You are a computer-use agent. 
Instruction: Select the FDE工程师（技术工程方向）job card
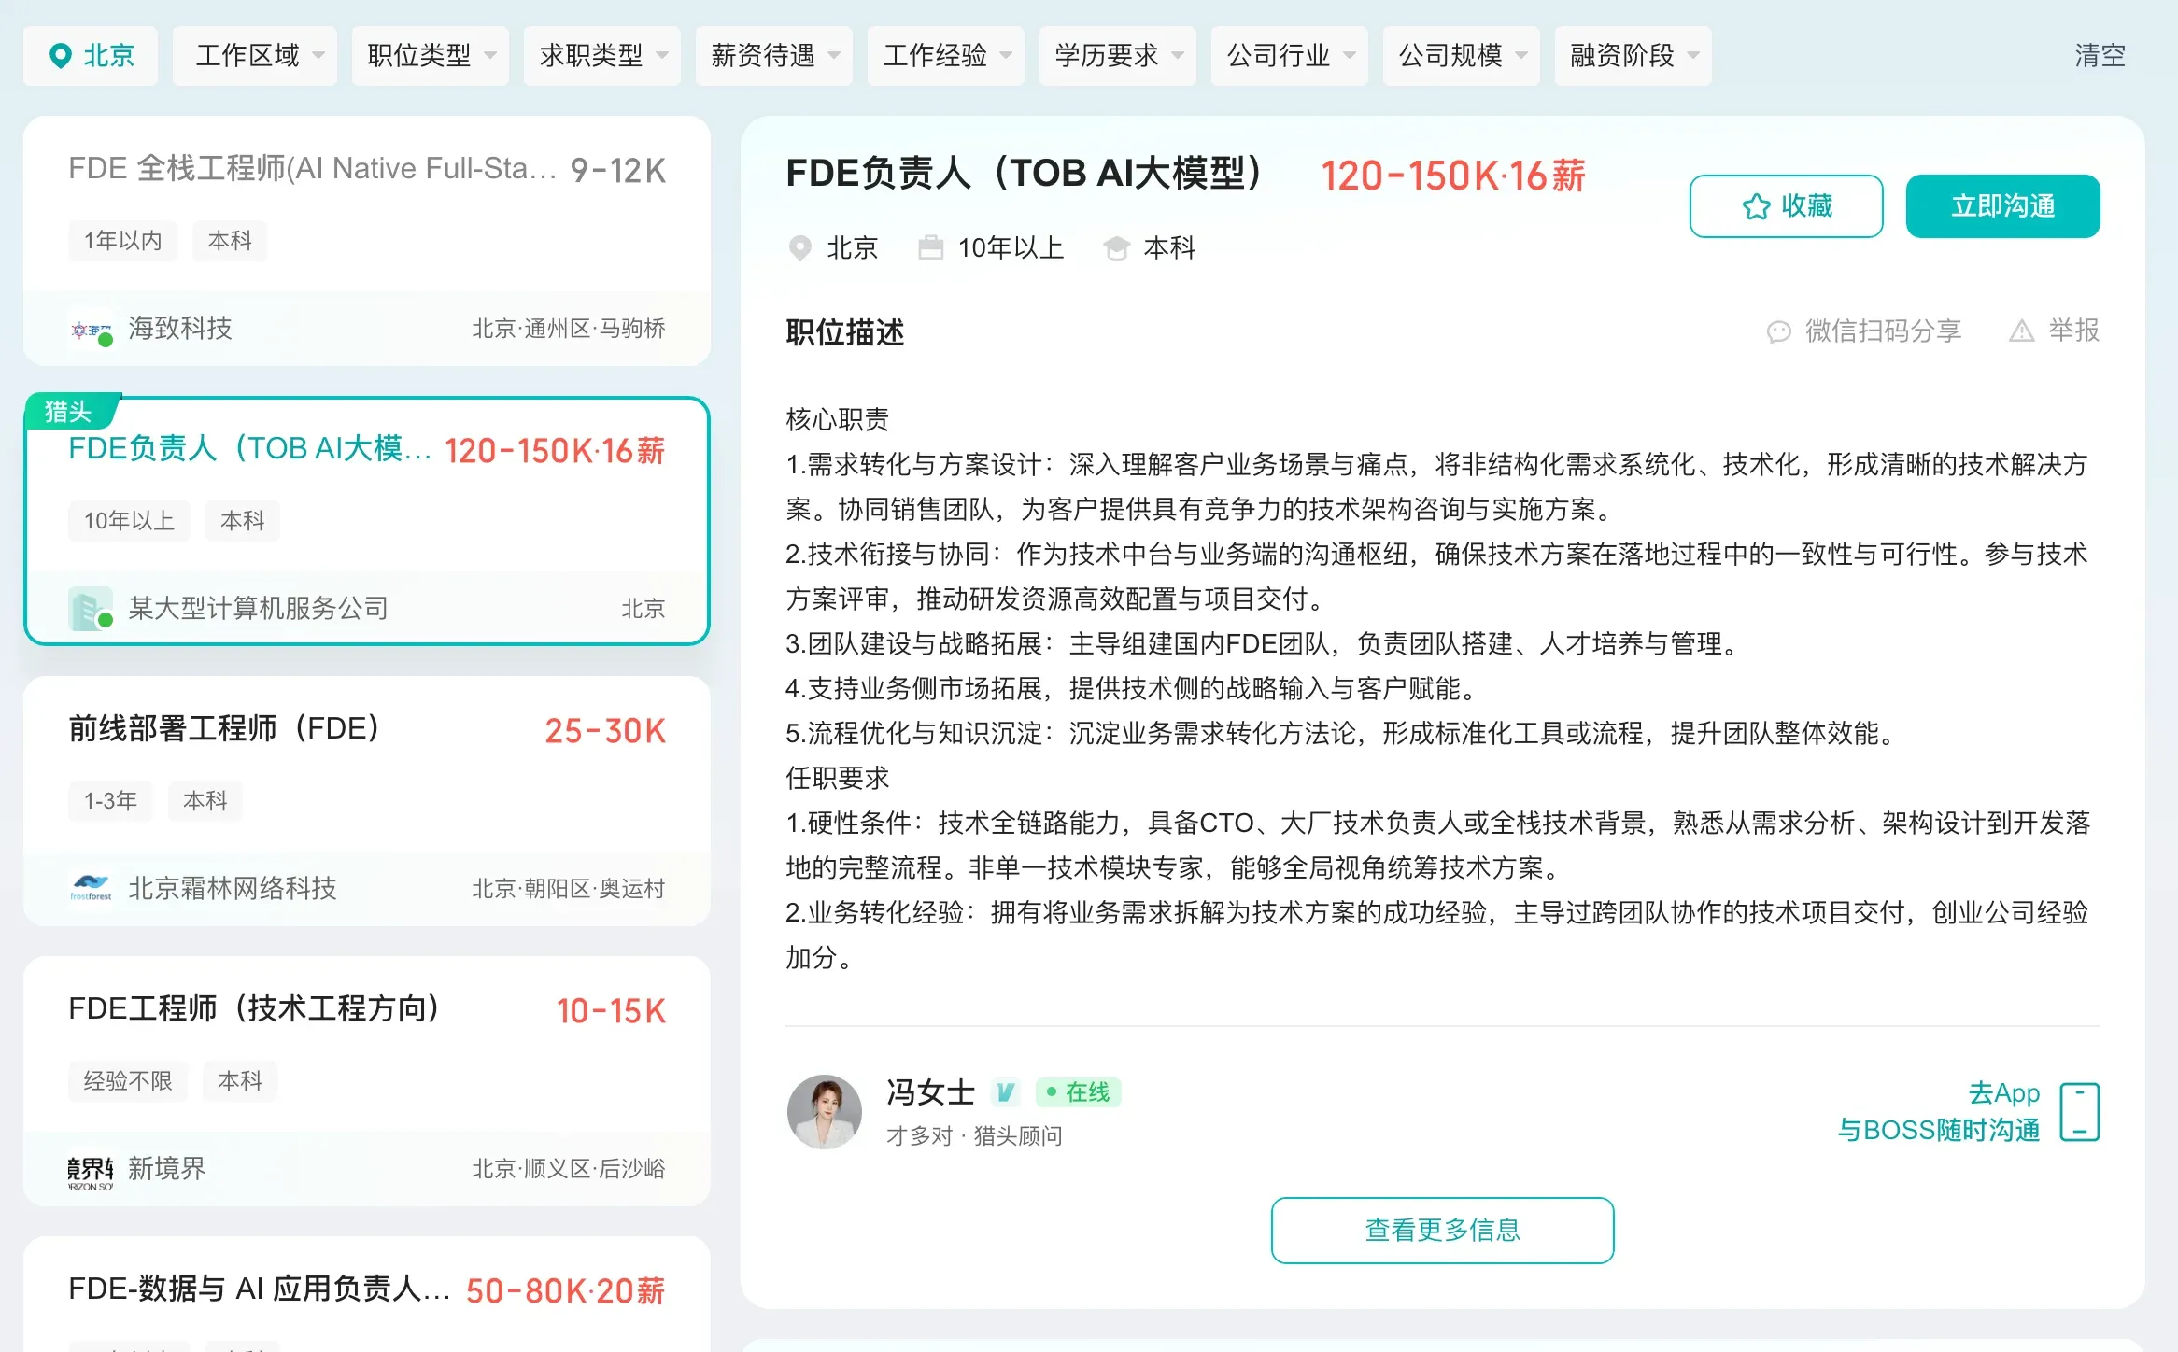(367, 1081)
